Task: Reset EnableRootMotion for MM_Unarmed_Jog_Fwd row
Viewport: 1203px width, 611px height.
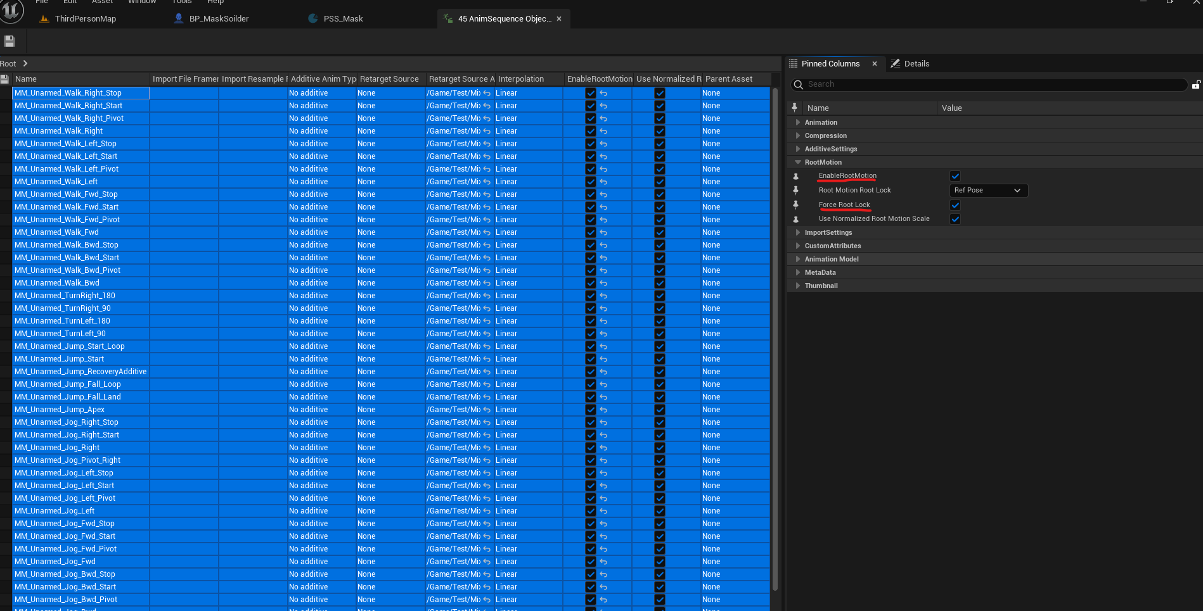Action: point(603,562)
